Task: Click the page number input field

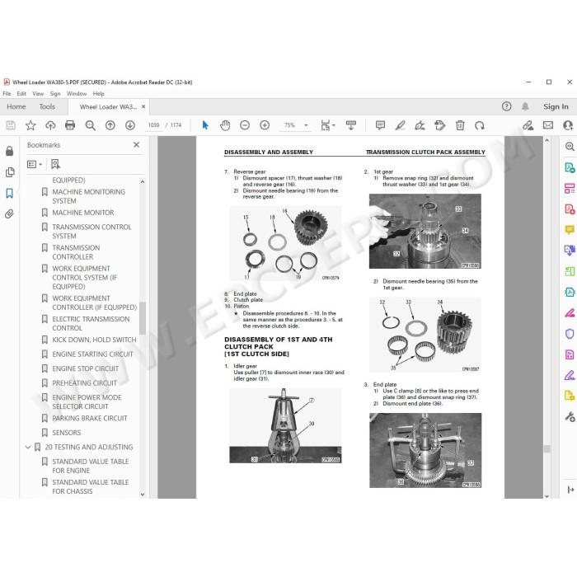Action: pyautogui.click(x=153, y=125)
